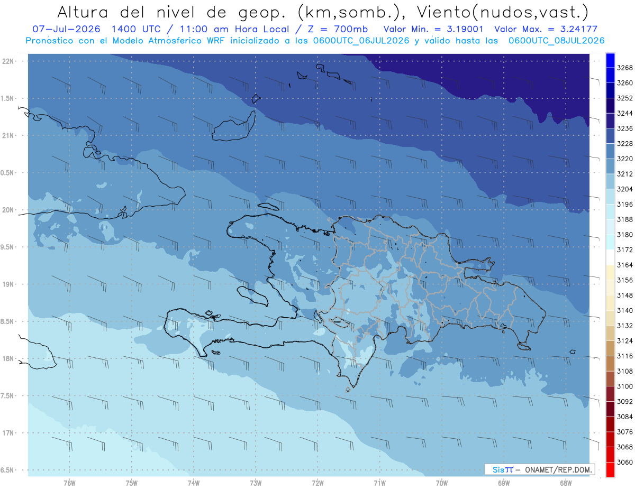
Task: Click the '3268' color bar value
Action: pos(625,68)
